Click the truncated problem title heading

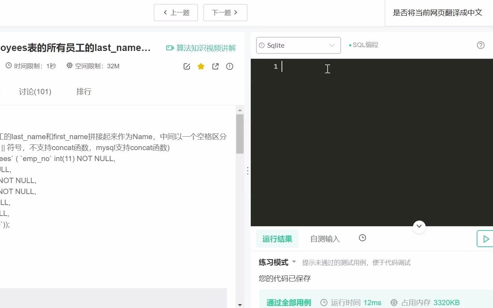pos(75,48)
